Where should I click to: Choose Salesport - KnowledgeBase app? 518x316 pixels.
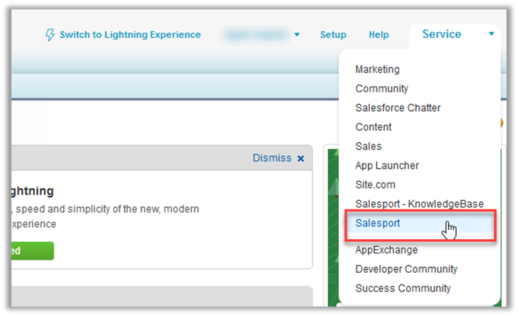419,203
